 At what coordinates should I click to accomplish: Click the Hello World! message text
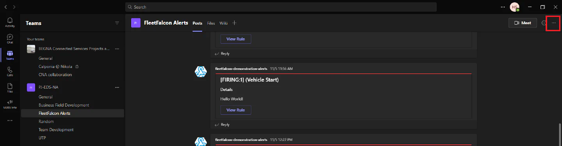(231, 99)
